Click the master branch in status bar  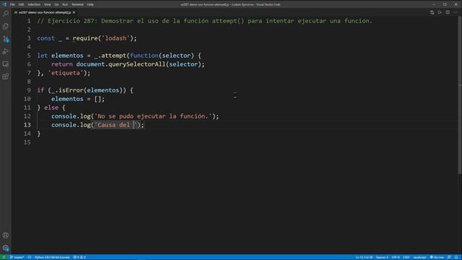point(17,257)
